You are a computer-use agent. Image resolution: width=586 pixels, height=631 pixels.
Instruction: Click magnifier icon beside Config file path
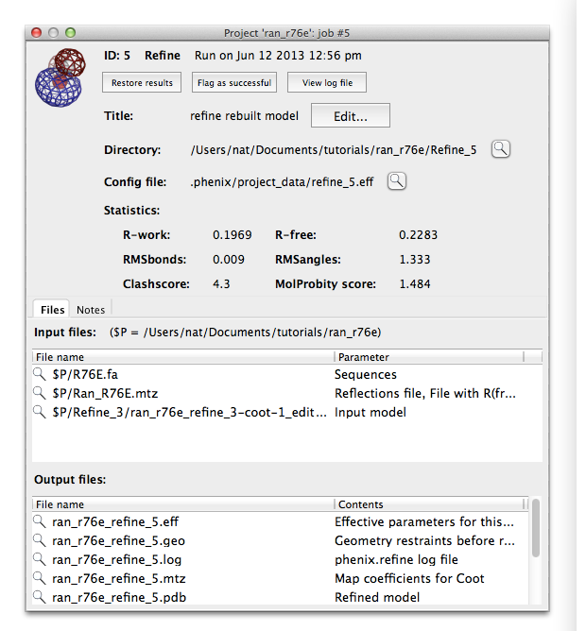click(397, 181)
